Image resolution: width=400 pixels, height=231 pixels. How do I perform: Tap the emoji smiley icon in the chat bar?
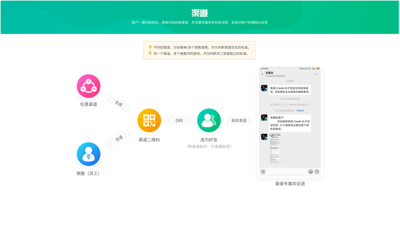[x=311, y=172]
